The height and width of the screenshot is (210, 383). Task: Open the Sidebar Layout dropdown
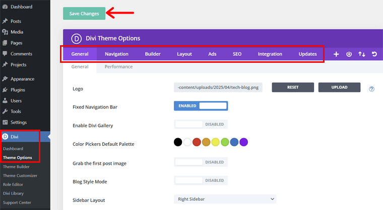225,199
